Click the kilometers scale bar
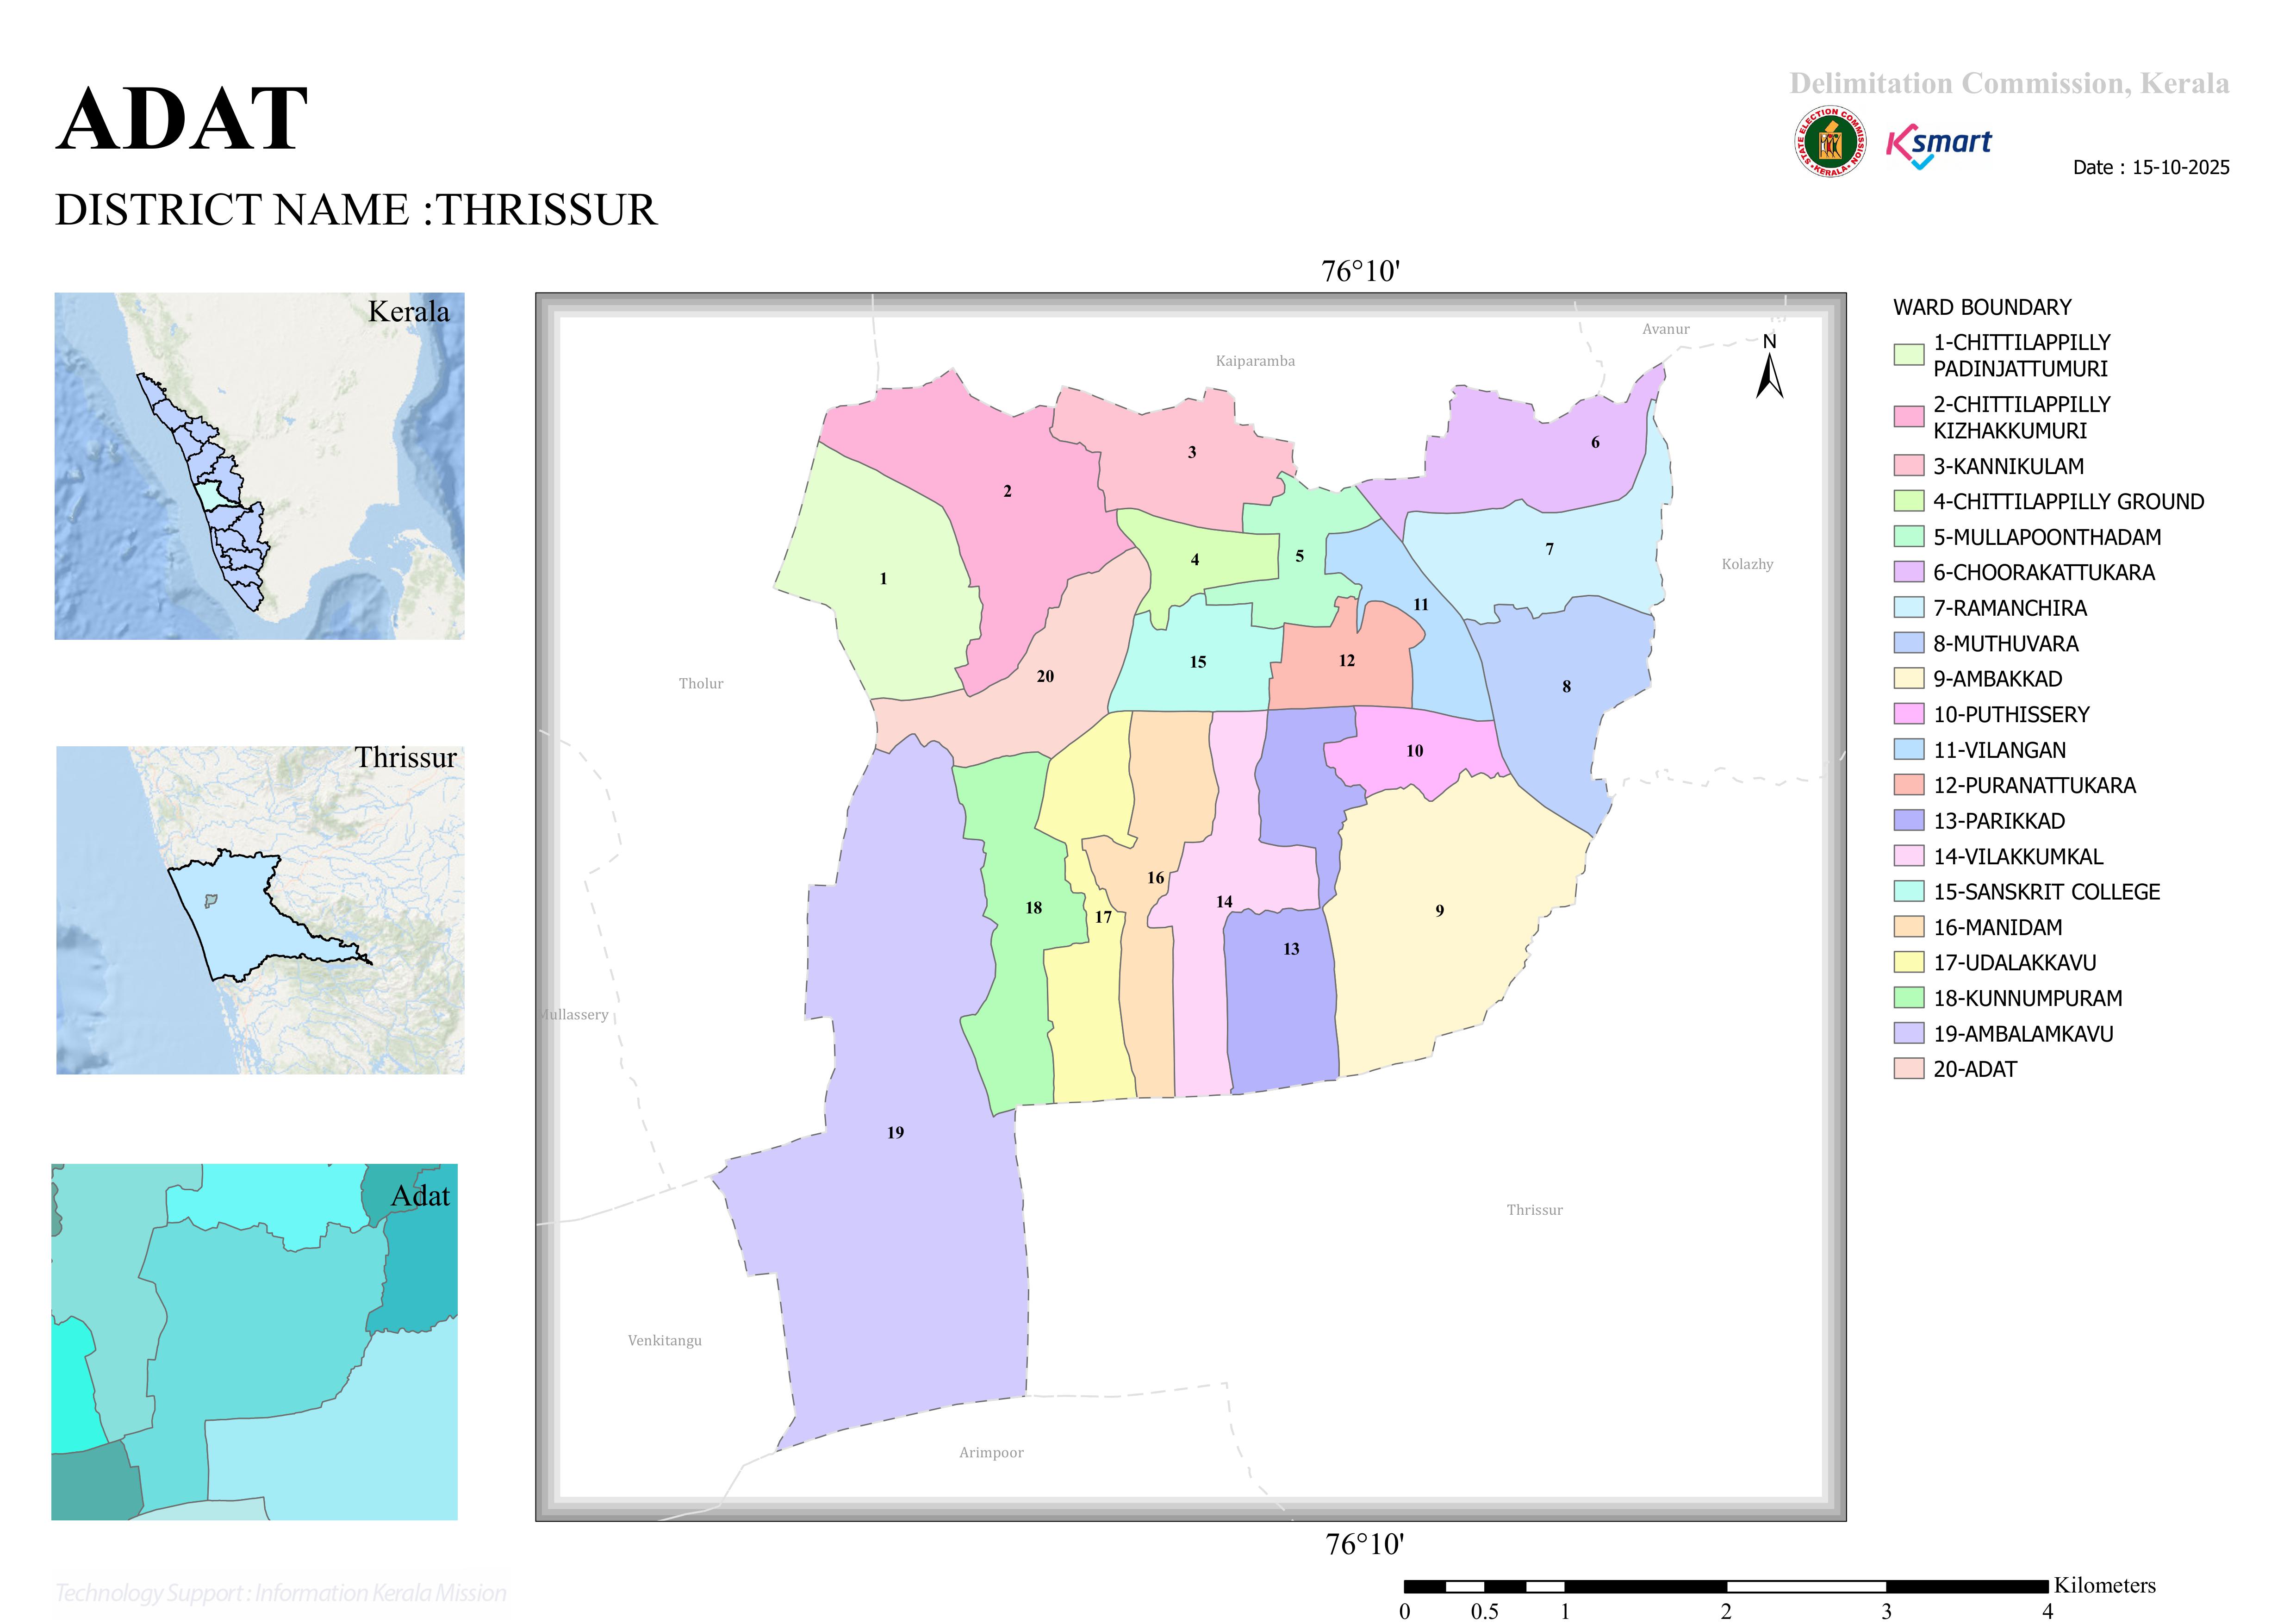Screen dimensions: 2296x1624 coord(1725,1586)
